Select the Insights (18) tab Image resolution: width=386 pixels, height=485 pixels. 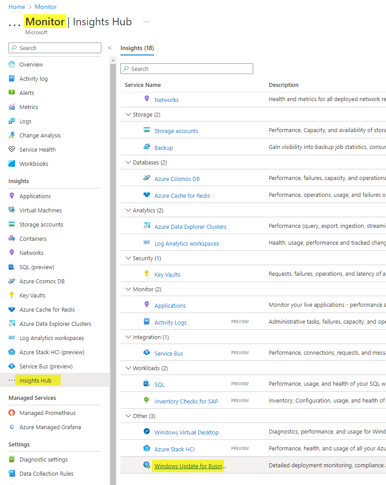(x=137, y=48)
